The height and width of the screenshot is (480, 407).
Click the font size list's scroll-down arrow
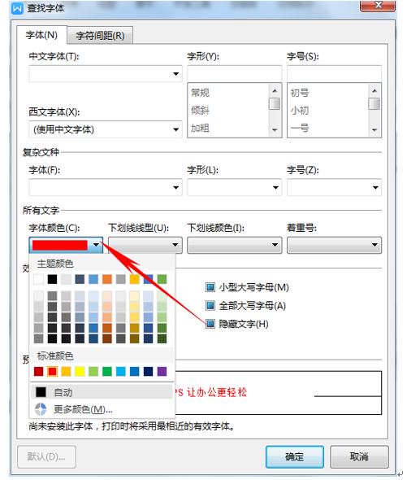(x=375, y=130)
